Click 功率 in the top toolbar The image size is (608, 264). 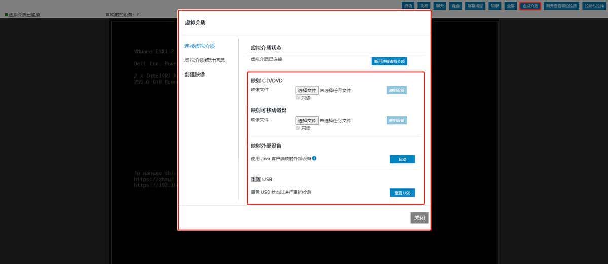point(424,6)
